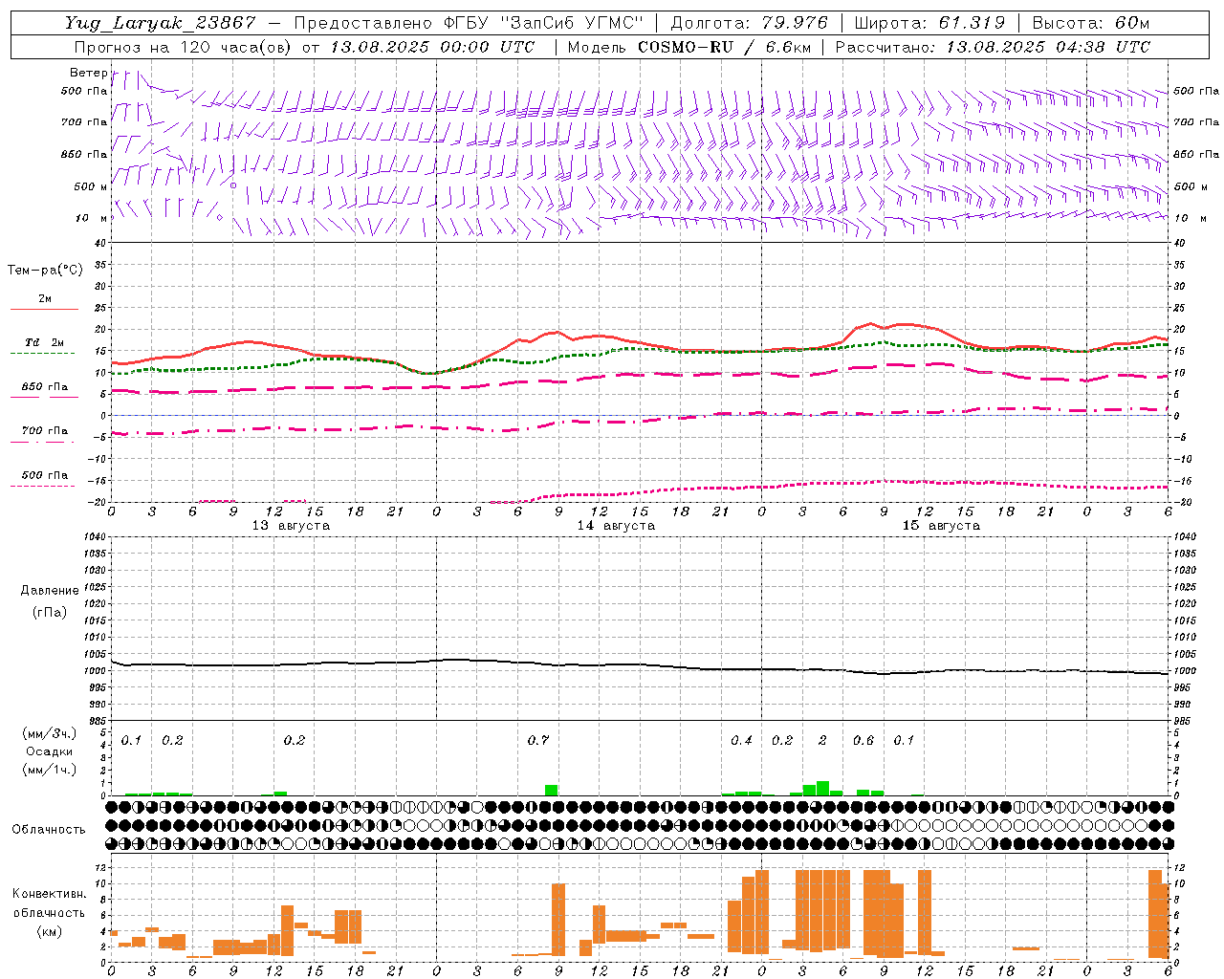Viewport: 1224px width, 979px height.
Task: Click left-axis 700 гПа label in wind panel
Action: (84, 122)
